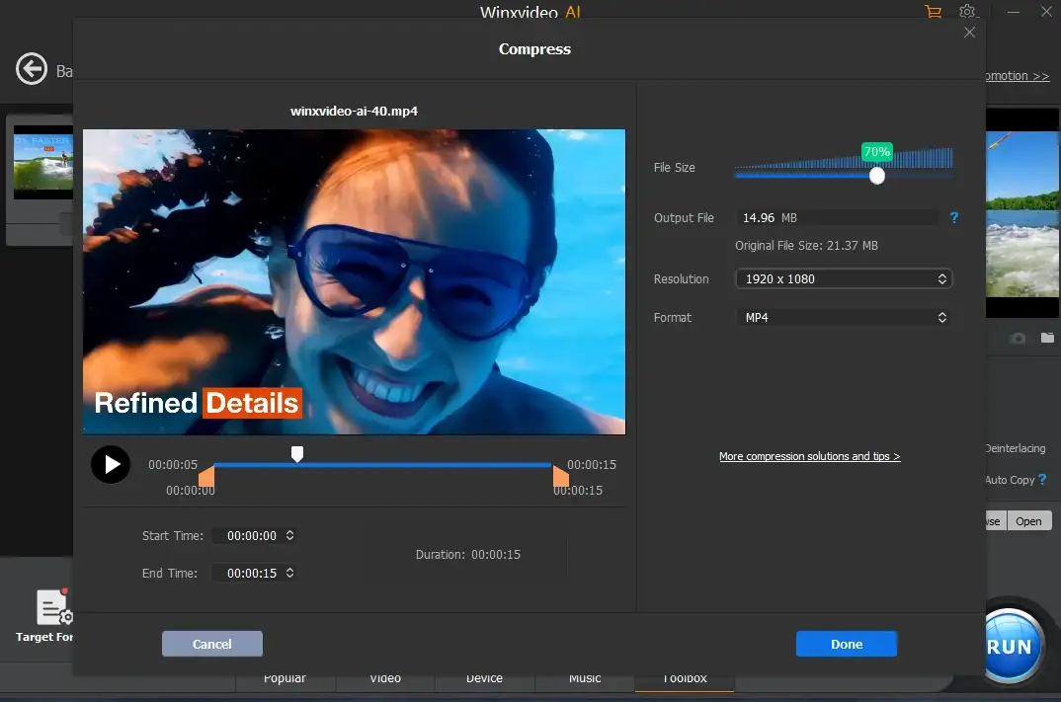Switch to the Popular tab

[285, 678]
